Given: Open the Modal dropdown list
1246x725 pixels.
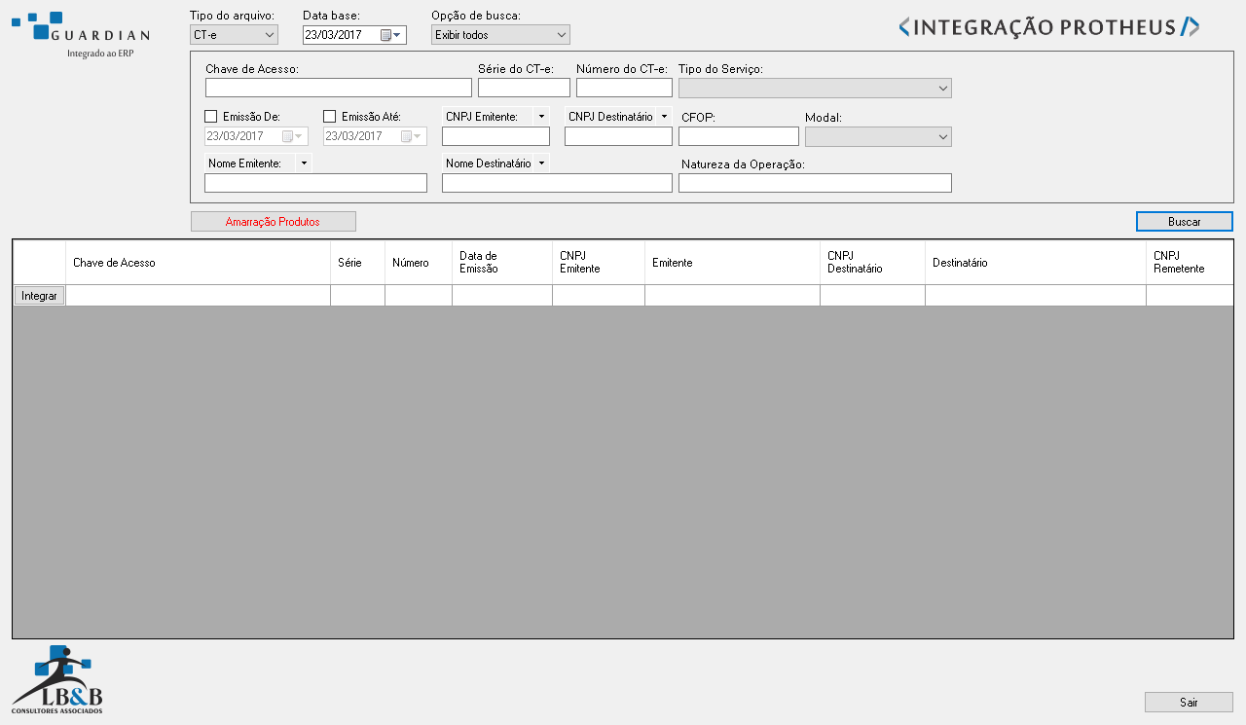Looking at the screenshot, I should click(x=878, y=137).
